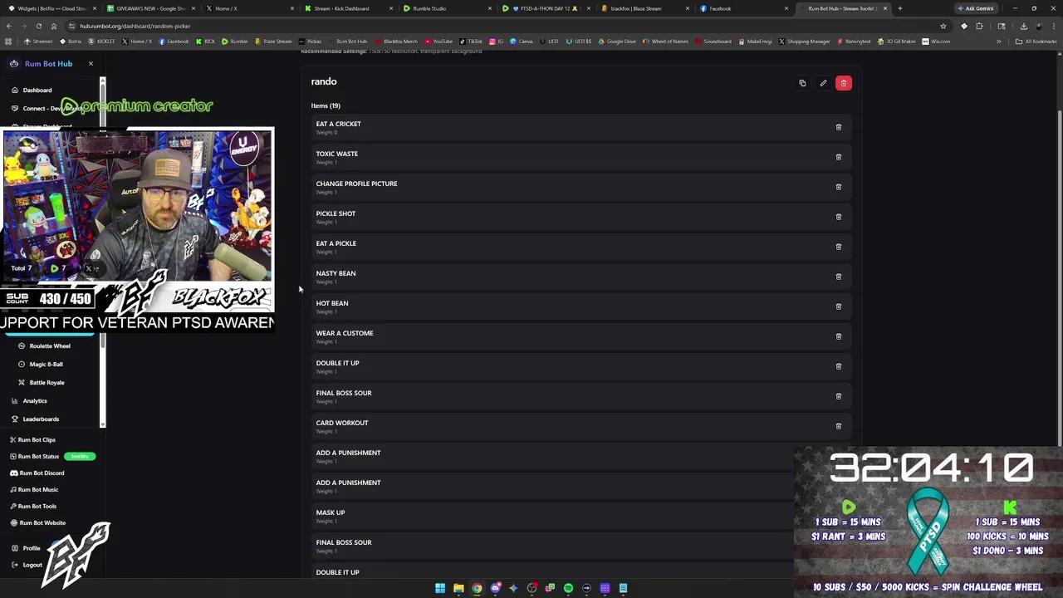Open the Windows Start menu
The height and width of the screenshot is (598, 1063).
coord(440,588)
